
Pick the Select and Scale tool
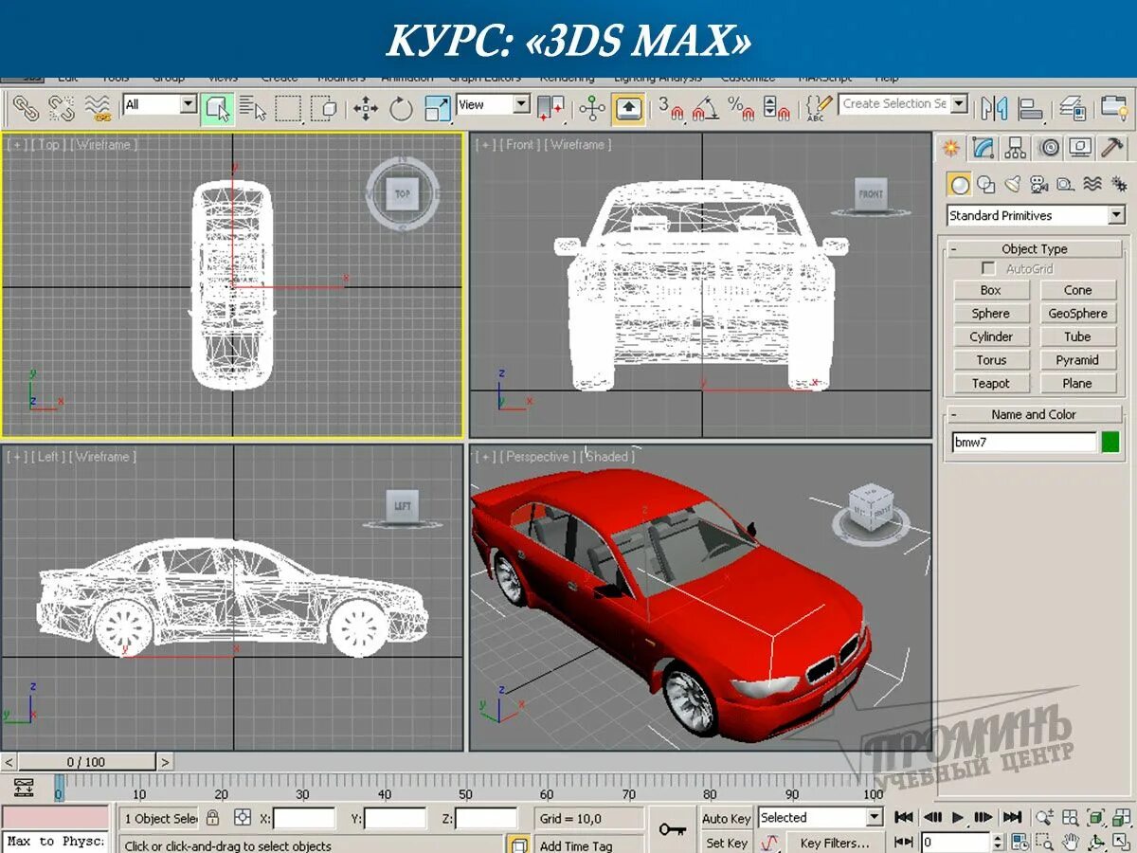437,108
